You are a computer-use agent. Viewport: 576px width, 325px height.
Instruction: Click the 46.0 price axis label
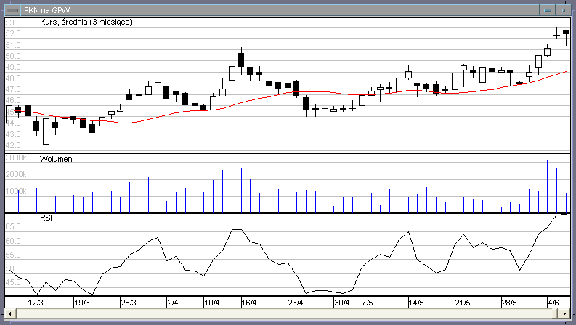[13, 101]
